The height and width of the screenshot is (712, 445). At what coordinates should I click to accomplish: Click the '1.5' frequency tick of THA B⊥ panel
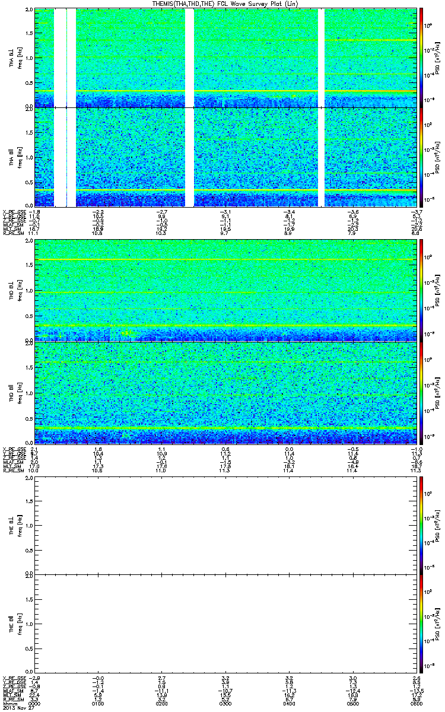pos(29,34)
